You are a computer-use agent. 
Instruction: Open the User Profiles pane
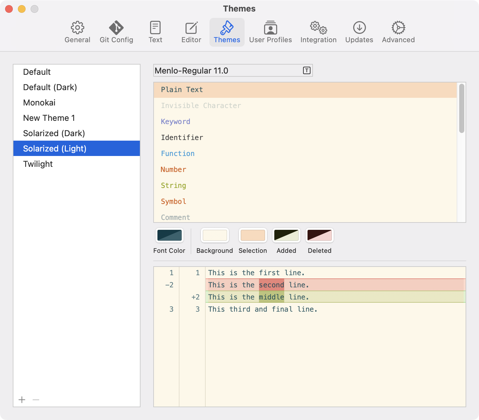(x=270, y=31)
